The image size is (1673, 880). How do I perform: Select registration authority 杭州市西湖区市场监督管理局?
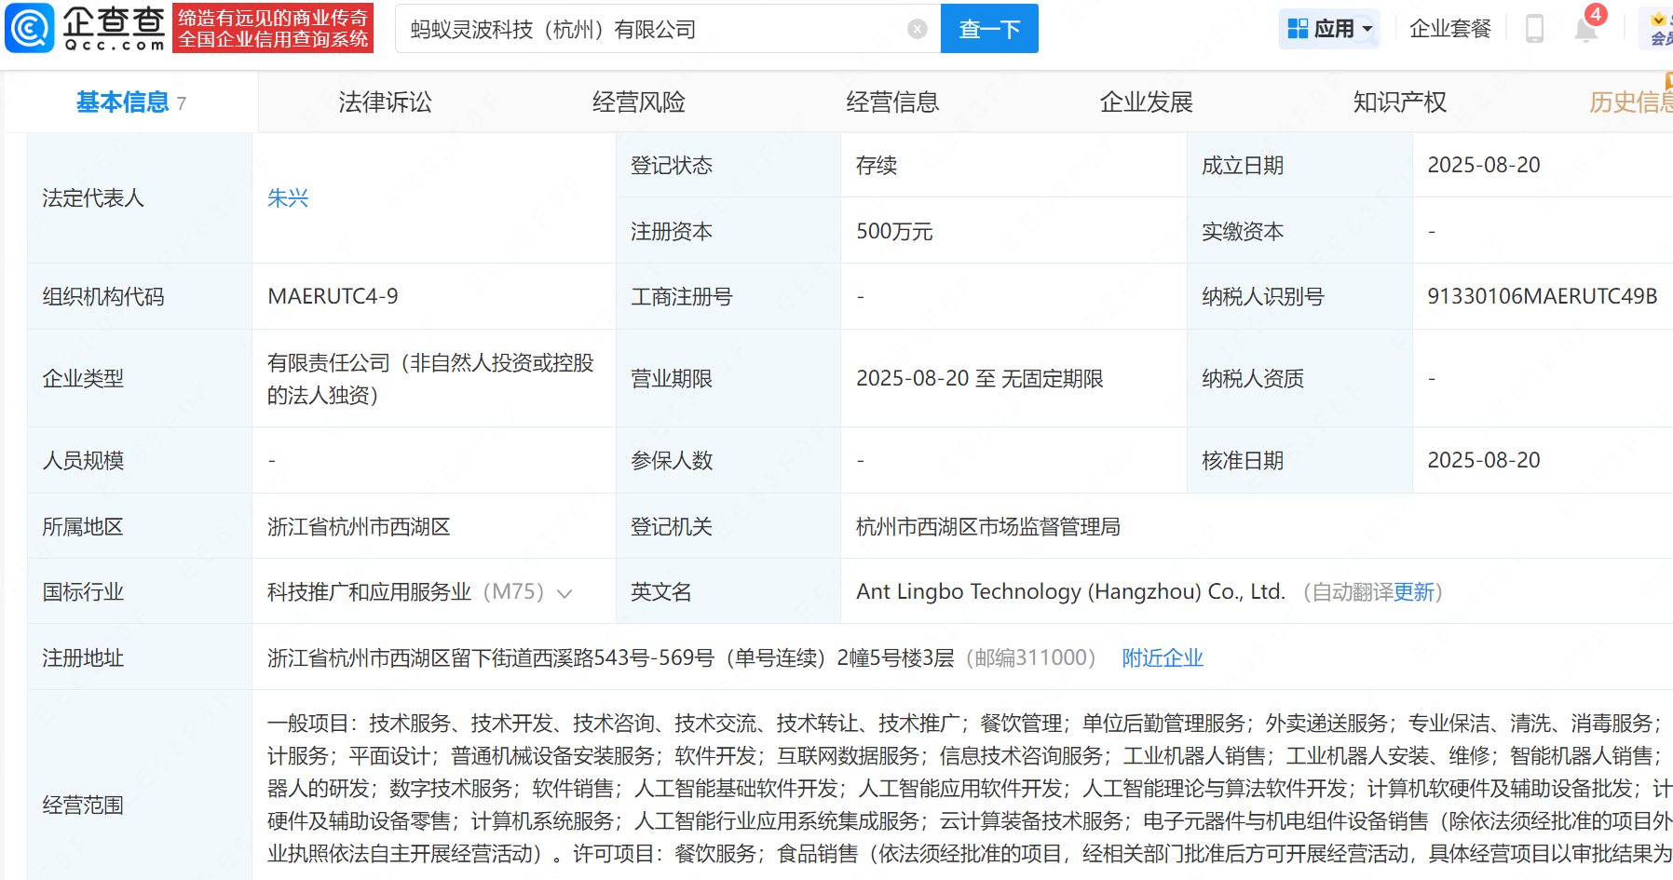(988, 527)
